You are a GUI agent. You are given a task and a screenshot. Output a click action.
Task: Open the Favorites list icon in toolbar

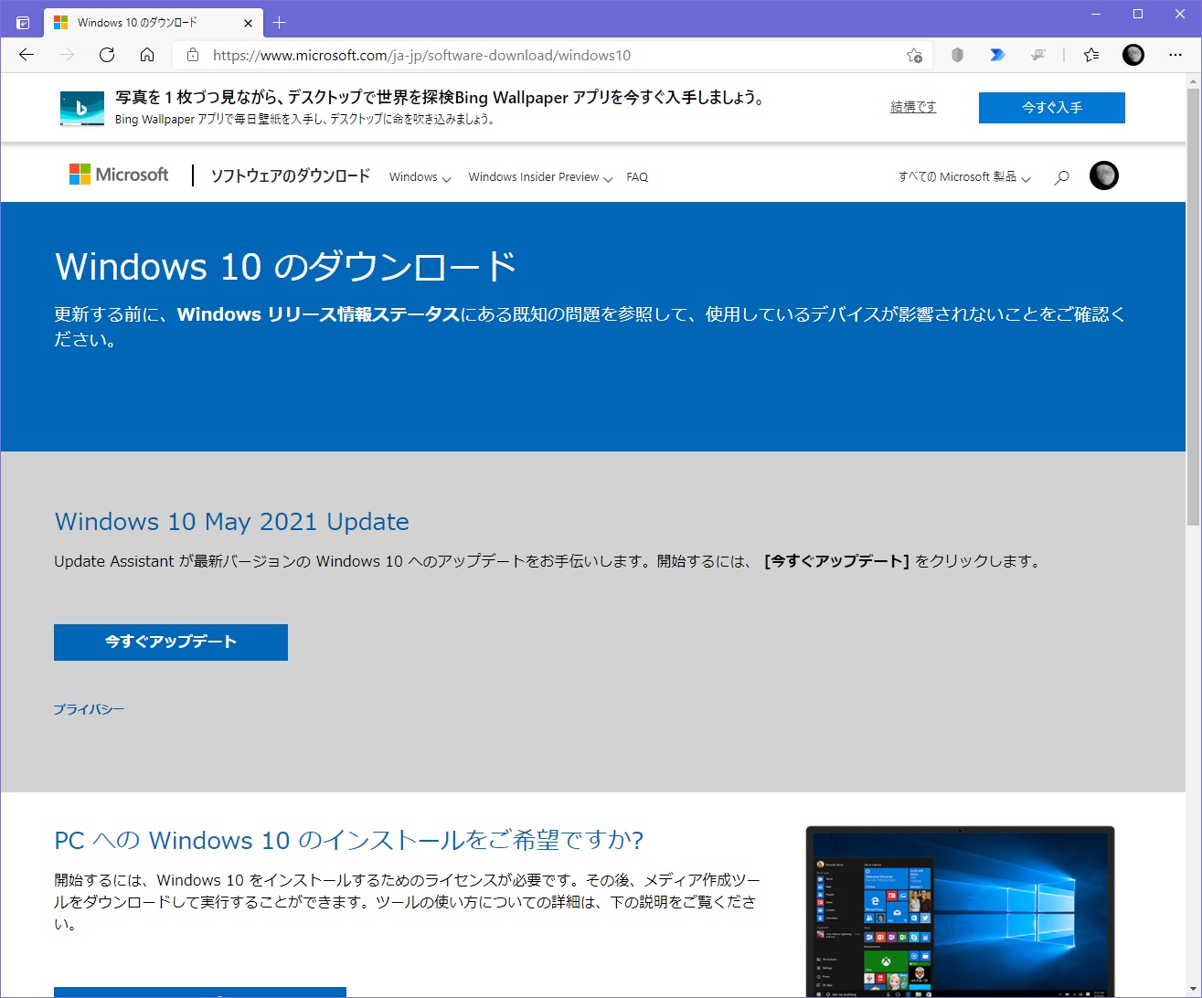(x=1091, y=55)
